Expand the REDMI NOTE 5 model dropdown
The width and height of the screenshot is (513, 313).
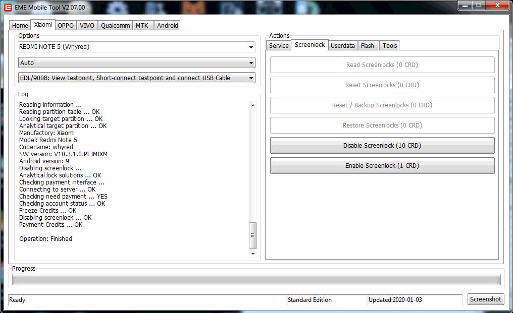(x=137, y=47)
